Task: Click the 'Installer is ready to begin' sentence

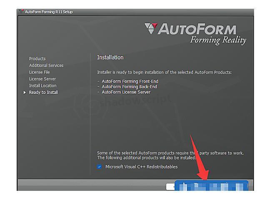Action: tap(164, 72)
